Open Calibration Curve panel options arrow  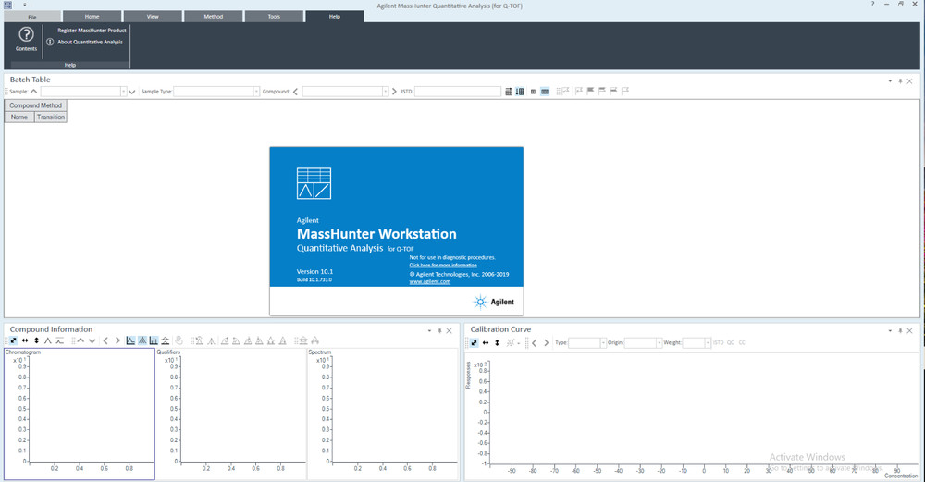pos(890,331)
